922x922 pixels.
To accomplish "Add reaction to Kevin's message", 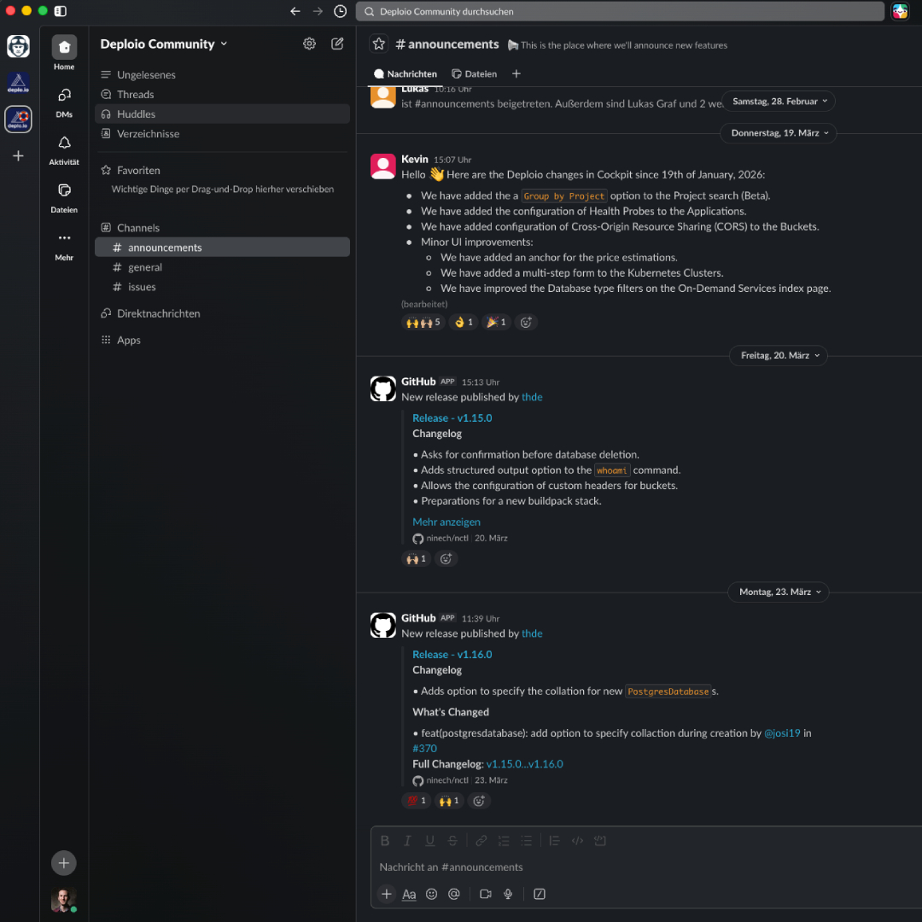I will (x=526, y=322).
